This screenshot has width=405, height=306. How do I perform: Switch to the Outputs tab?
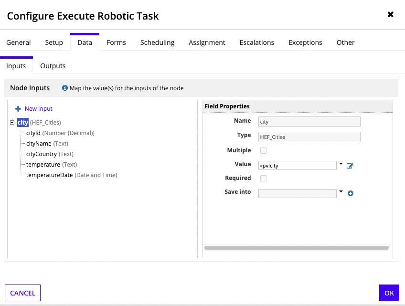pyautogui.click(x=53, y=66)
